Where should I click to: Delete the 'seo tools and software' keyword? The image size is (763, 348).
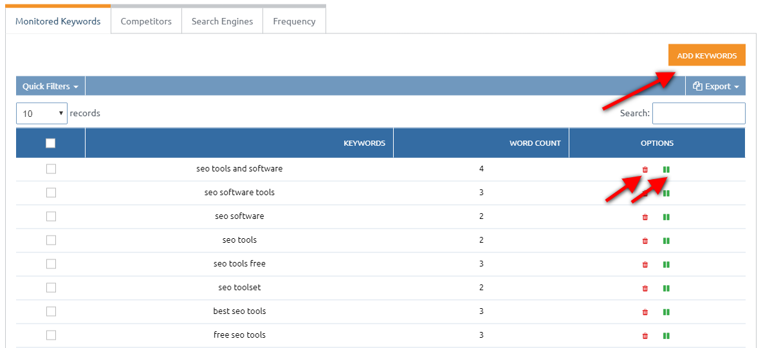[645, 170]
